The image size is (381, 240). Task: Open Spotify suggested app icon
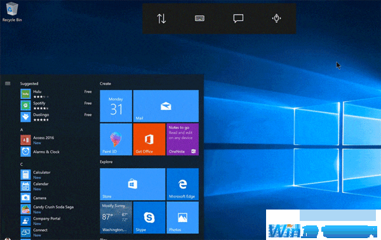[25, 105]
